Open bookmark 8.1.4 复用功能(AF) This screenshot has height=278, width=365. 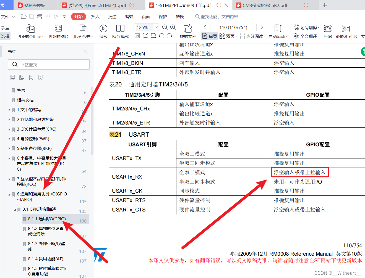point(46,259)
